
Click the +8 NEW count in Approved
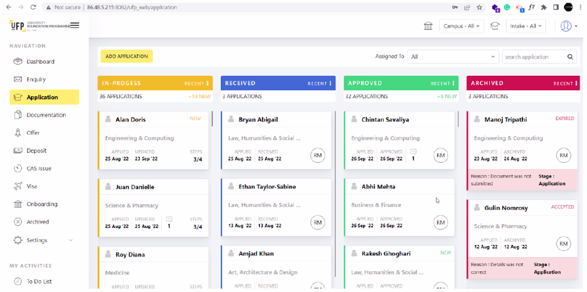[x=447, y=96]
